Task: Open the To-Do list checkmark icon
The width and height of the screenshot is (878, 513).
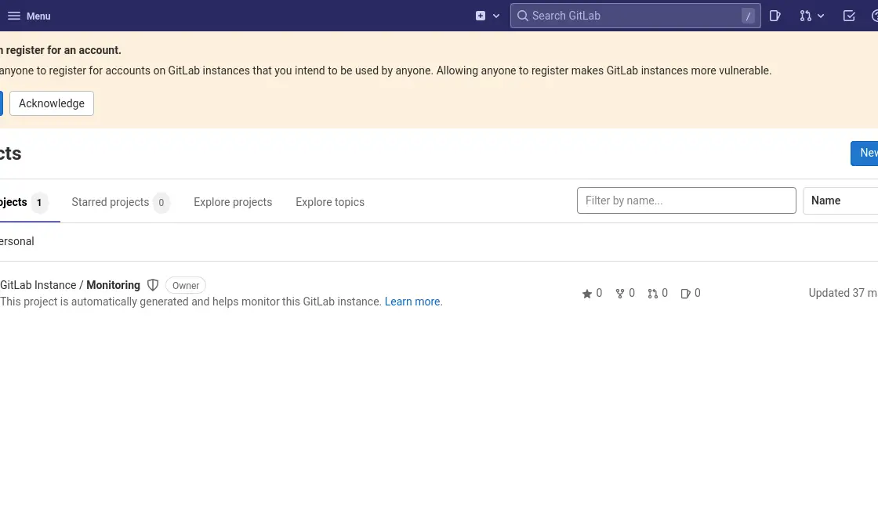Action: (849, 16)
